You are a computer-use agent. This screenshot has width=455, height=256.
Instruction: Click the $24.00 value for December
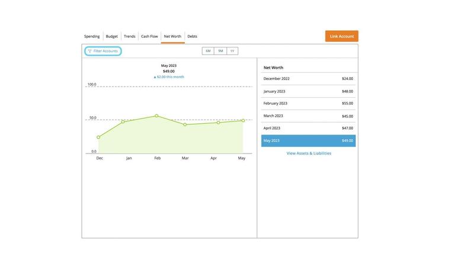[x=347, y=79]
